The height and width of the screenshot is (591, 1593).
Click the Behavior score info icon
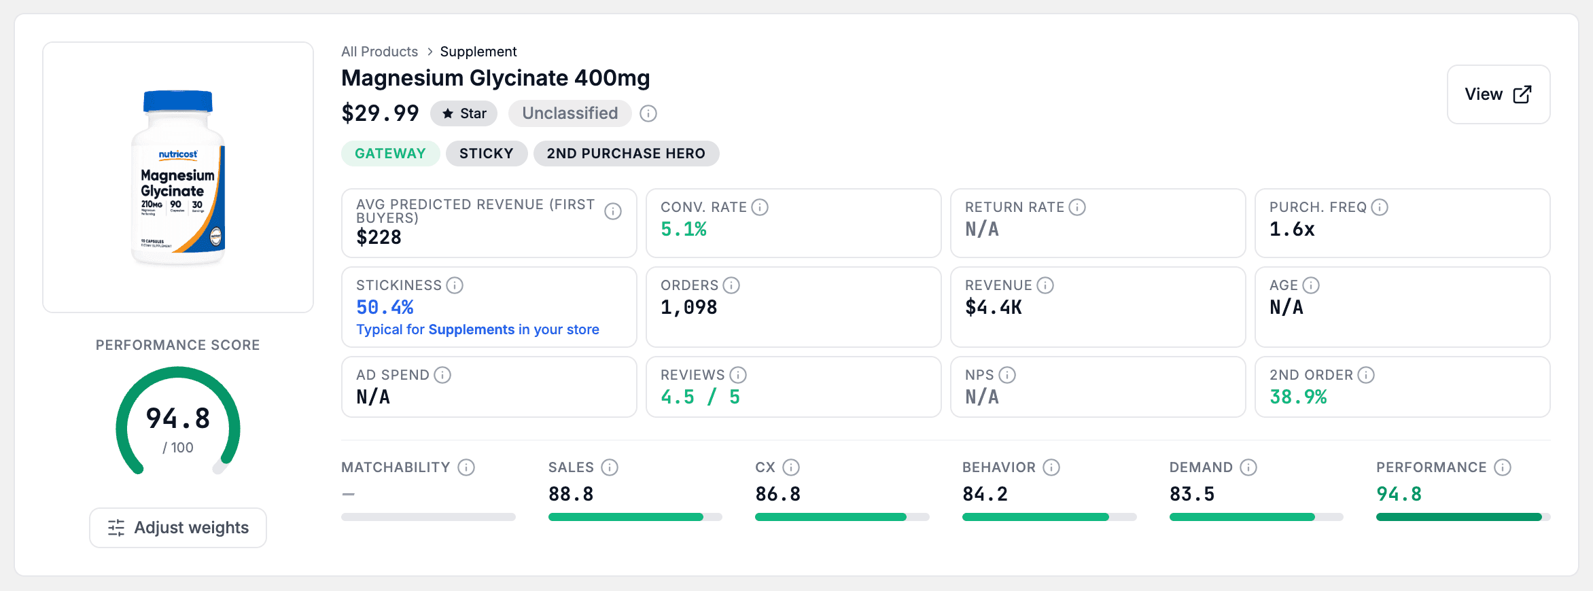(x=1051, y=467)
